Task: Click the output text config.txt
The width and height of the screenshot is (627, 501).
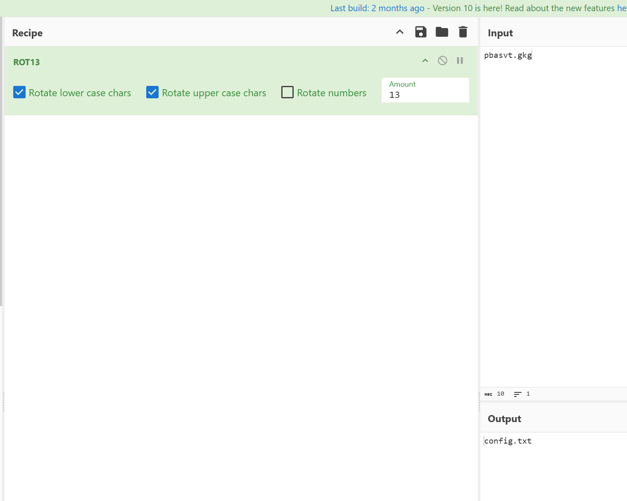Action: tap(508, 441)
